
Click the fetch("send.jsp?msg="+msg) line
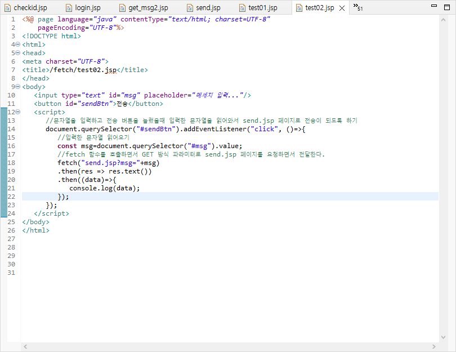109,163
